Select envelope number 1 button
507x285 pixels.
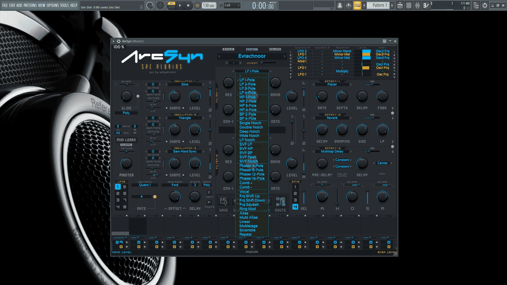click(x=295, y=187)
